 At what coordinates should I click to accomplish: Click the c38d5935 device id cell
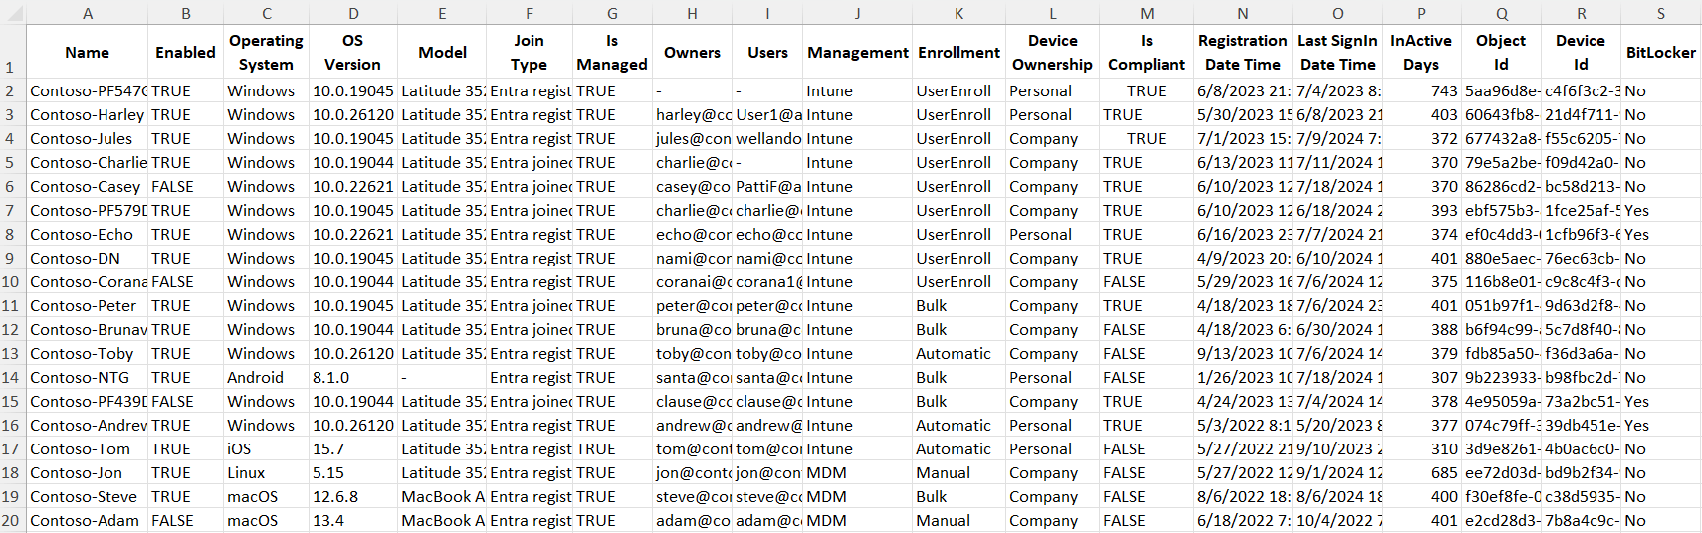click(x=1581, y=496)
